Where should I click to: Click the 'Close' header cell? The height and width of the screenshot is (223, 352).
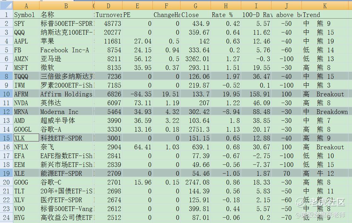[x=195, y=15]
